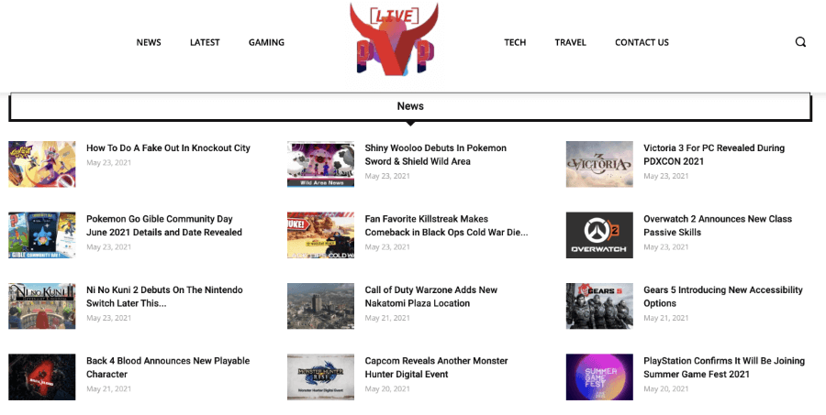Open the Contact Us page

(x=642, y=42)
